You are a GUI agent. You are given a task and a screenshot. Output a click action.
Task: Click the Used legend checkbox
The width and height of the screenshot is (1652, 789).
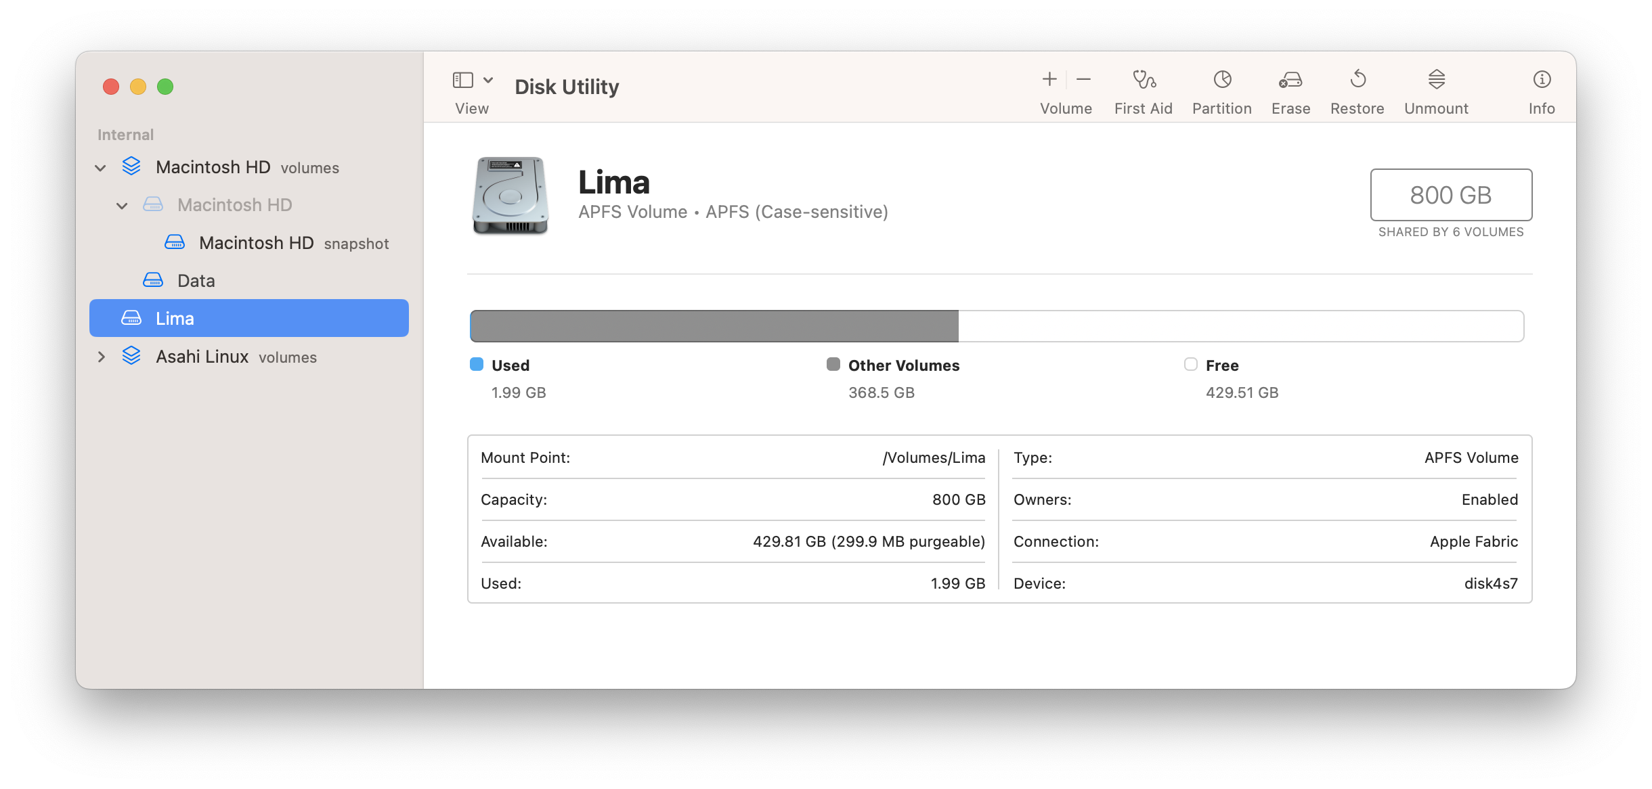pos(476,365)
